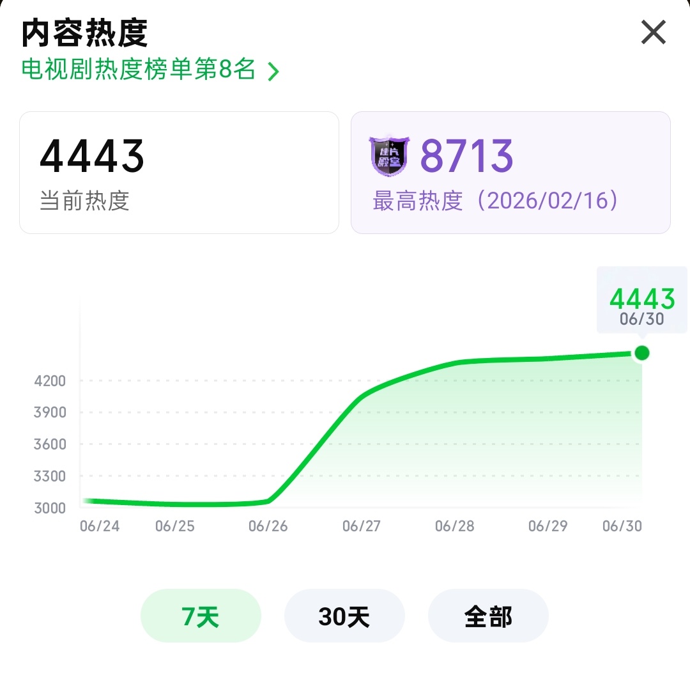The height and width of the screenshot is (686, 690).
Task: Click the 06/26 axis date label
Action: tap(268, 526)
